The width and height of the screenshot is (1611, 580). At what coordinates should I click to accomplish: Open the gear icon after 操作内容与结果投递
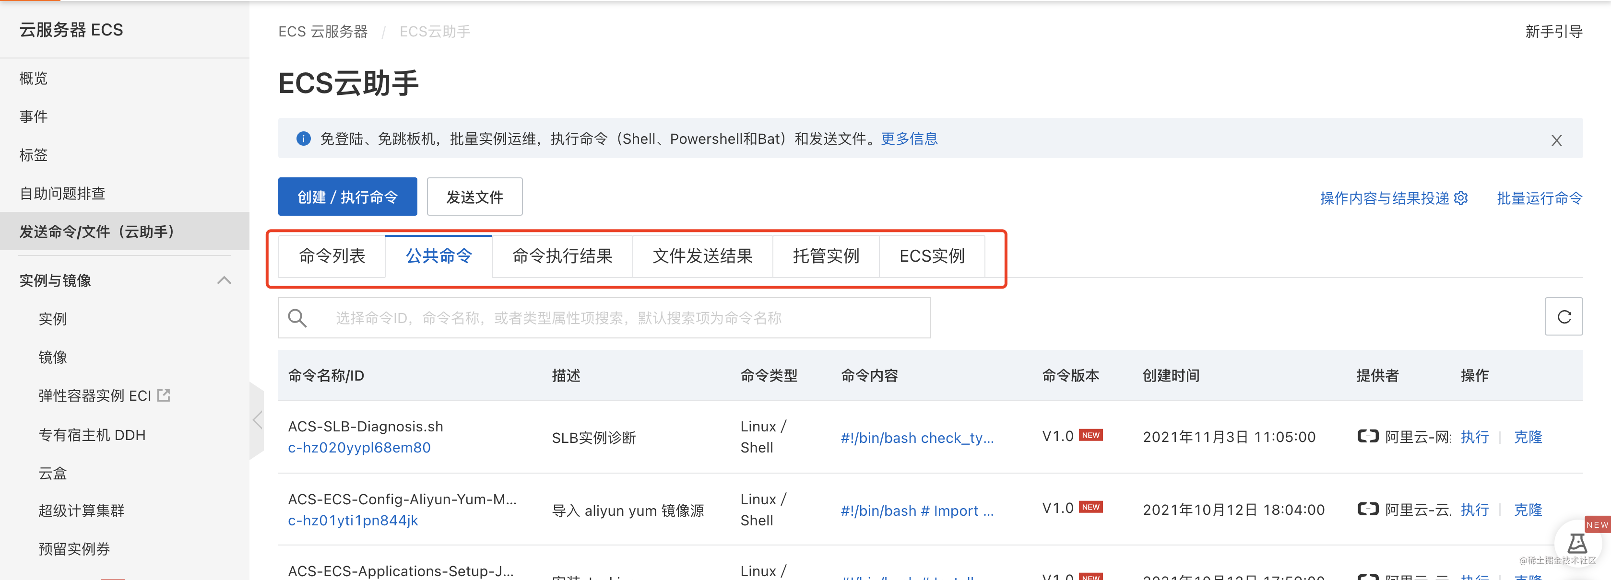[1461, 198]
